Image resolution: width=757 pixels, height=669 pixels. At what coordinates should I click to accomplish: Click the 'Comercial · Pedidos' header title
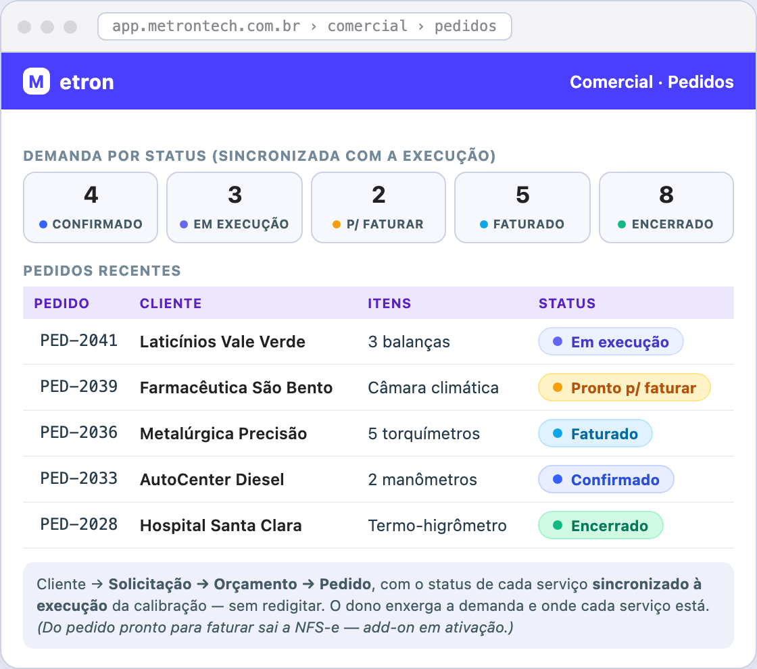pyautogui.click(x=652, y=82)
